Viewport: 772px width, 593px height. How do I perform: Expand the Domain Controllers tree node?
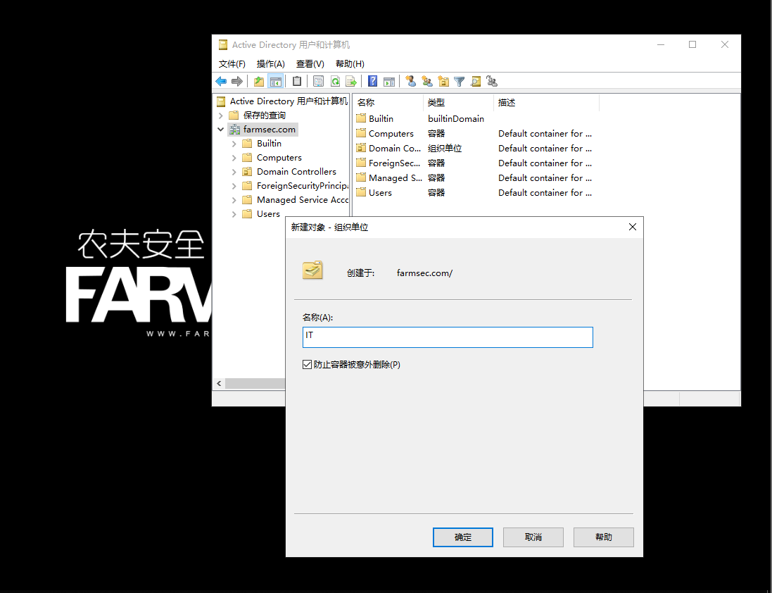(234, 172)
